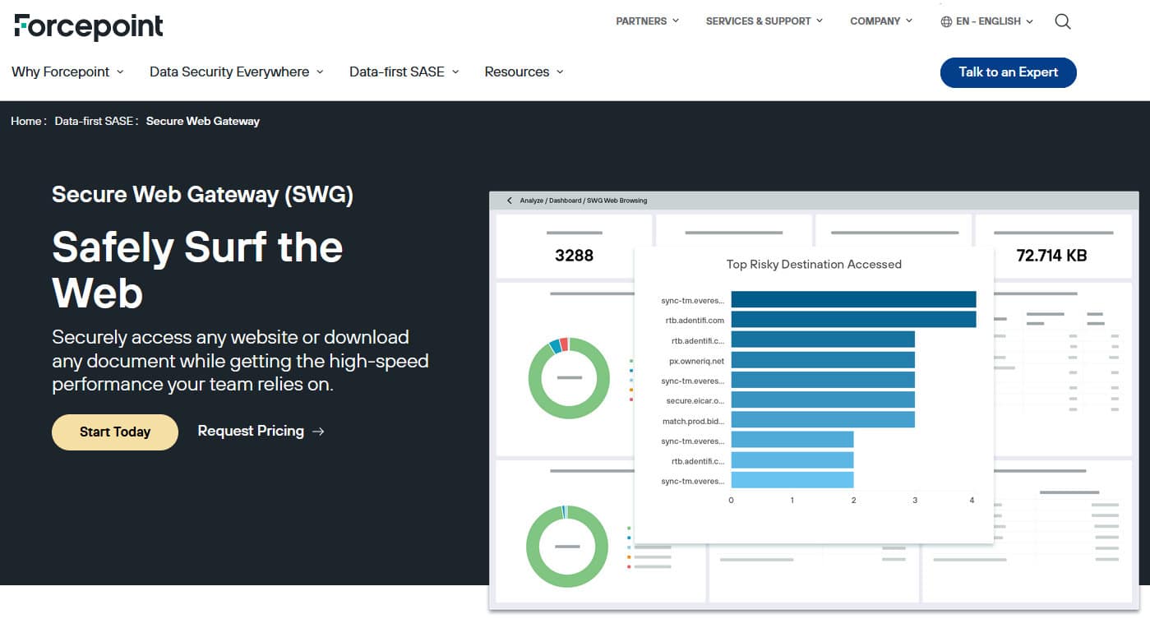Screen dimensions: 1150x628
Task: Click the upper green donut chart
Action: click(569, 378)
